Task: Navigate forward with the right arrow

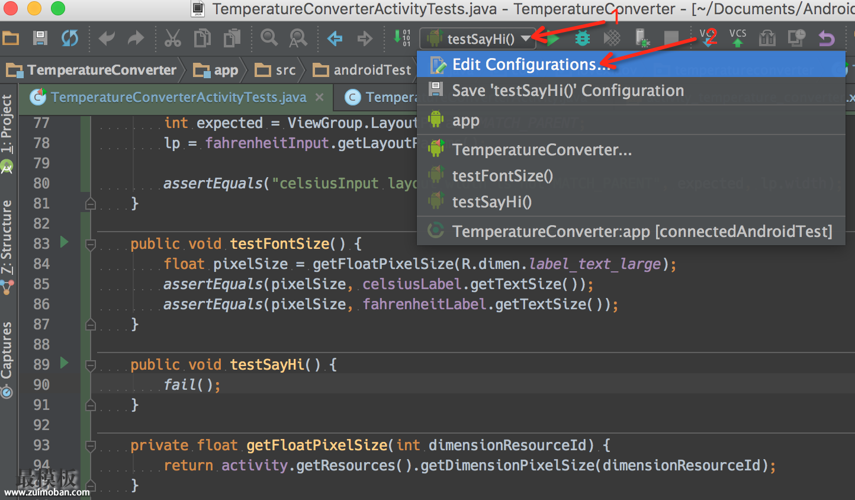Action: pyautogui.click(x=365, y=39)
